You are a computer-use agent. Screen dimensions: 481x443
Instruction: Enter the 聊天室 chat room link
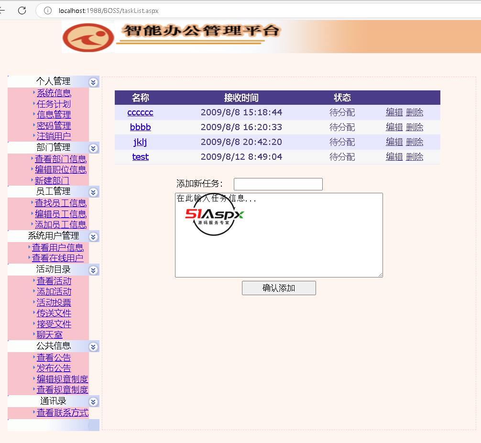click(50, 334)
